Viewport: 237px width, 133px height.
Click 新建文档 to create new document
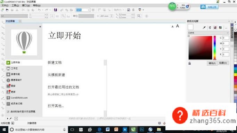(x=55, y=63)
